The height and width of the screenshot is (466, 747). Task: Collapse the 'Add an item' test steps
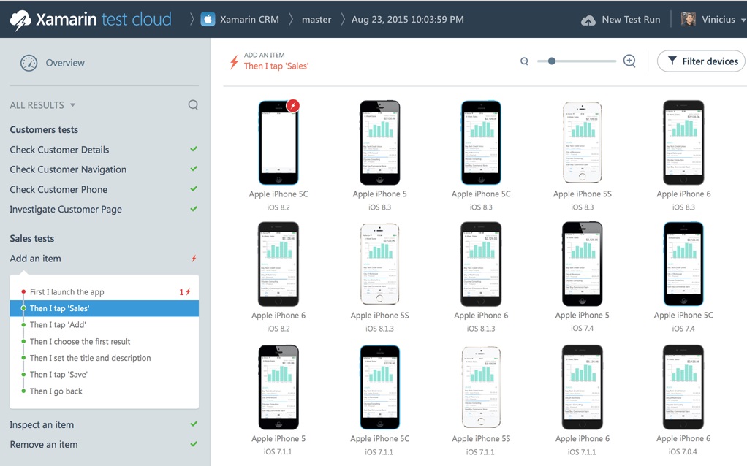pyautogui.click(x=36, y=259)
